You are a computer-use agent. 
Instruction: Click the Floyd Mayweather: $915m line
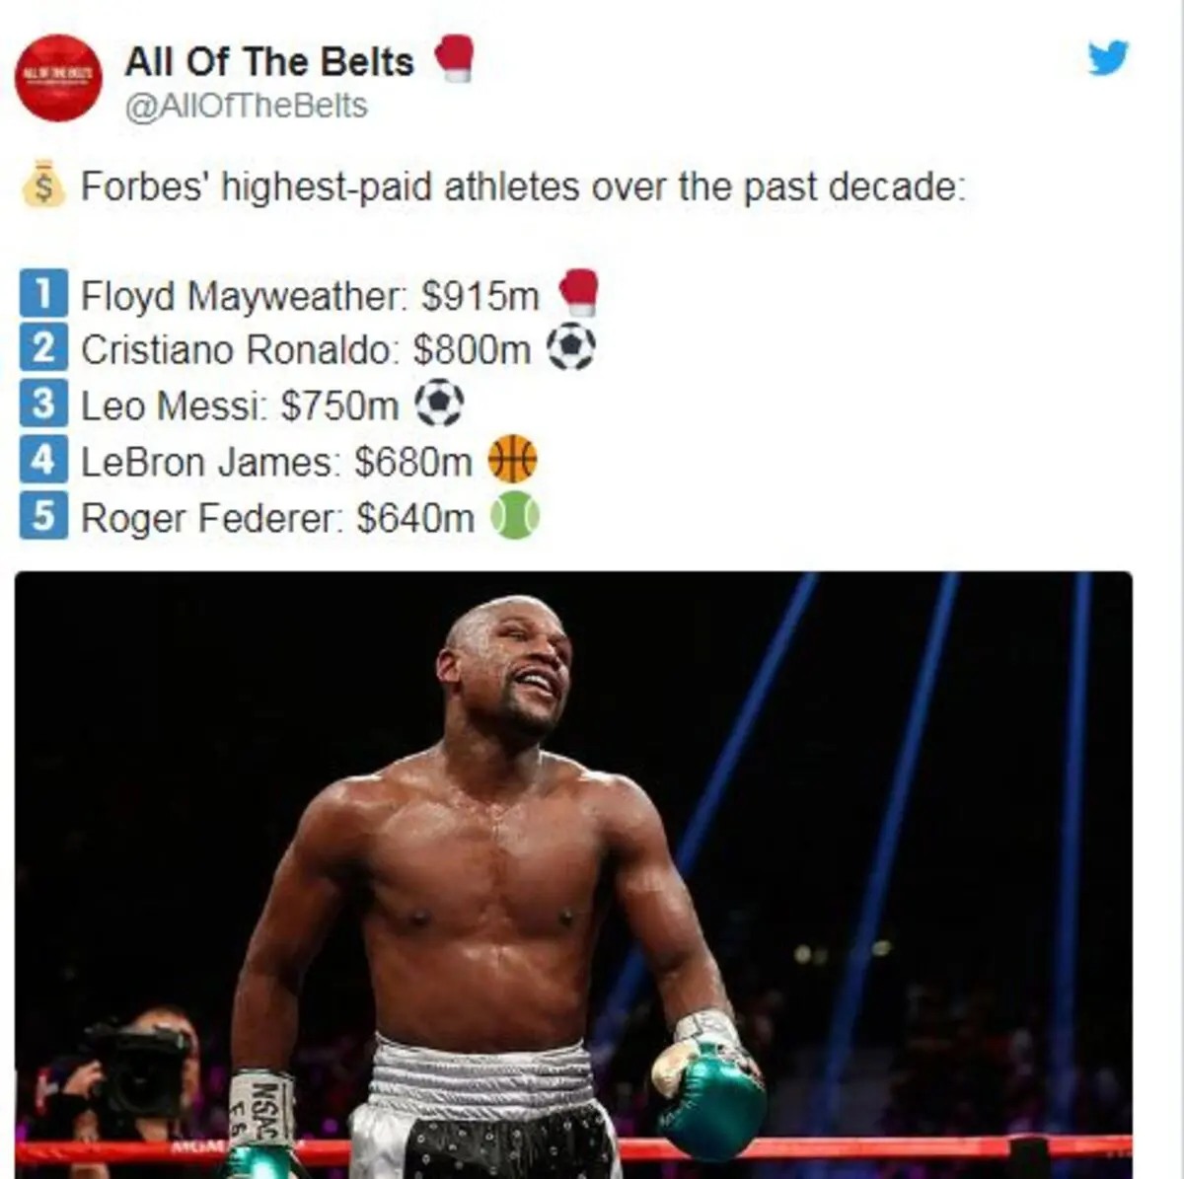(310, 295)
